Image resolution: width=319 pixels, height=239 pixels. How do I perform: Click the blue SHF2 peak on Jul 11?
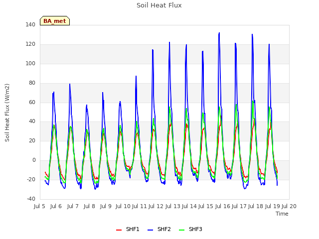point(136,76)
